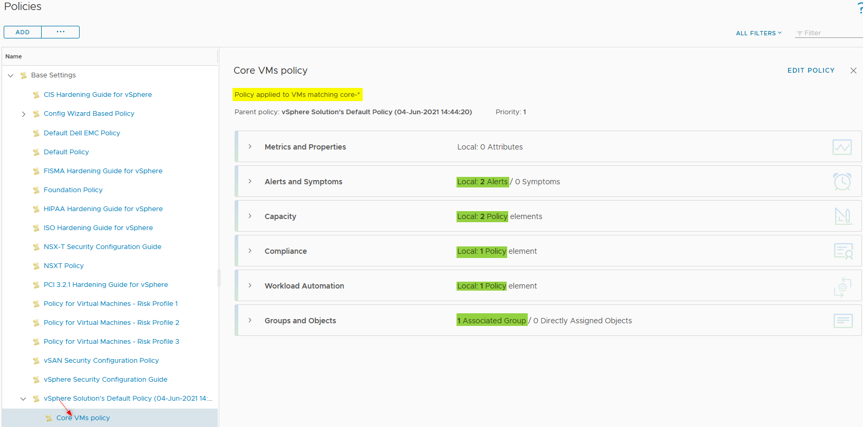863x427 pixels.
Task: Click the Base Settings label
Action: [53, 75]
